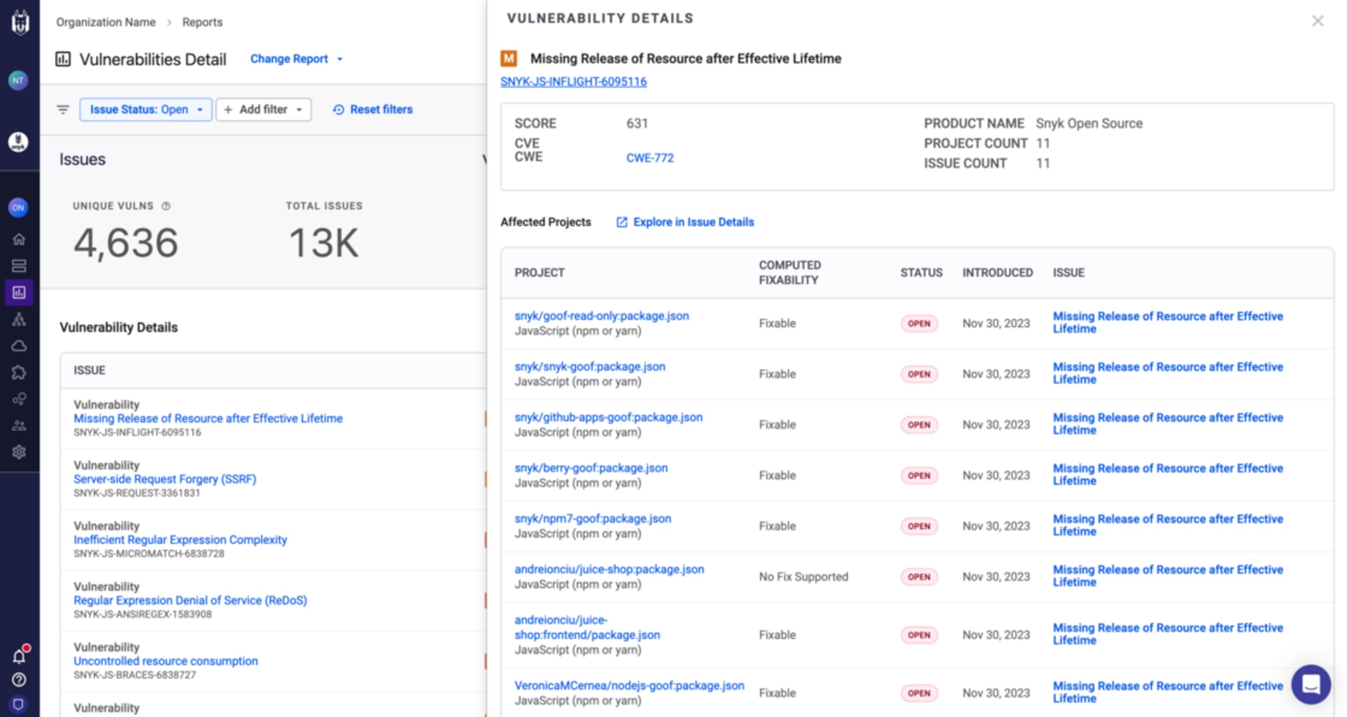Click the Snyk Open Source product name
Screen dimensions: 1347x717
pos(1089,123)
